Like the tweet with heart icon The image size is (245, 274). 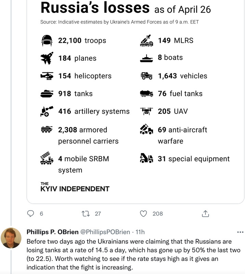(144, 213)
